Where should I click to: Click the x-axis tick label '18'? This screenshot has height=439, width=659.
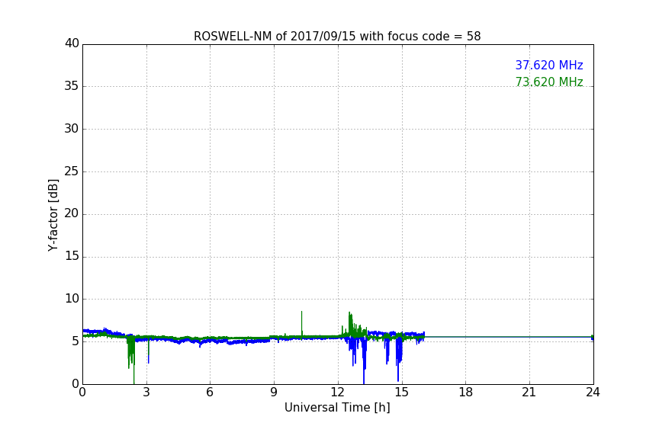(x=466, y=393)
